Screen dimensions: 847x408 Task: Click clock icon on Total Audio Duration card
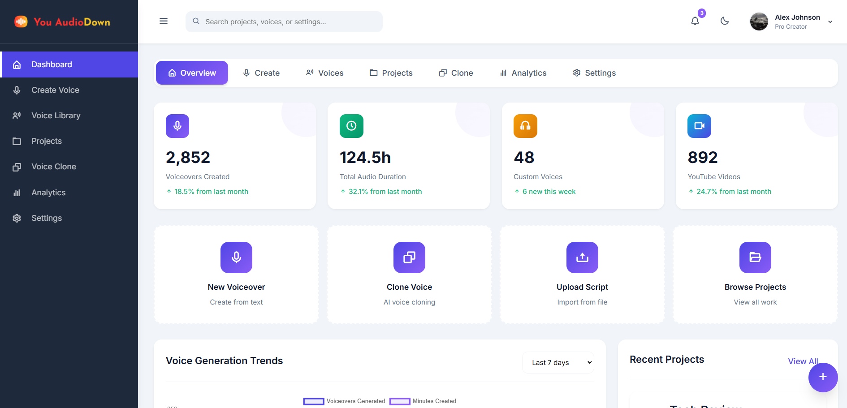coord(351,126)
